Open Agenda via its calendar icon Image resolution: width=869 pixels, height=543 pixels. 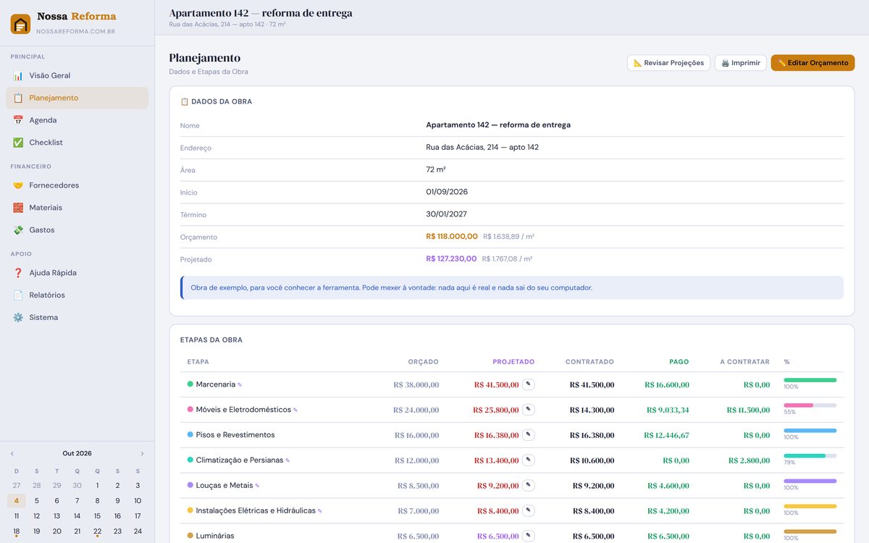coord(18,120)
